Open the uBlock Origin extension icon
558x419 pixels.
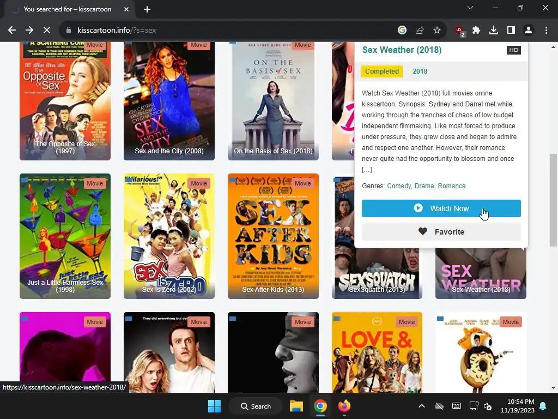460,31
